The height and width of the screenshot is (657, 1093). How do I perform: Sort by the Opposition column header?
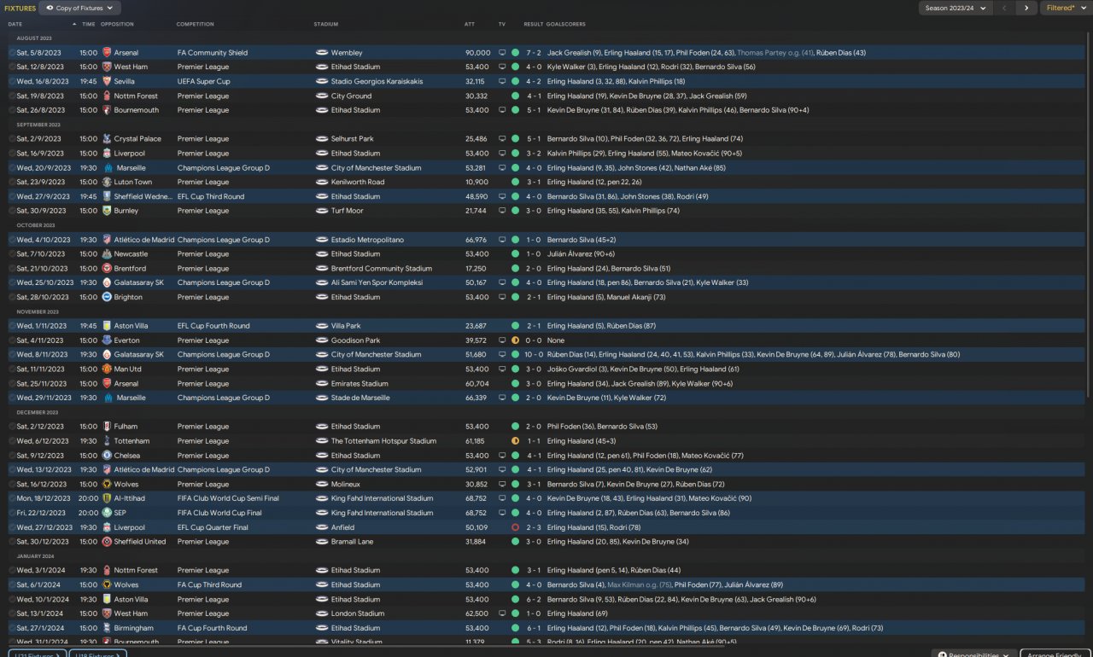coord(117,24)
